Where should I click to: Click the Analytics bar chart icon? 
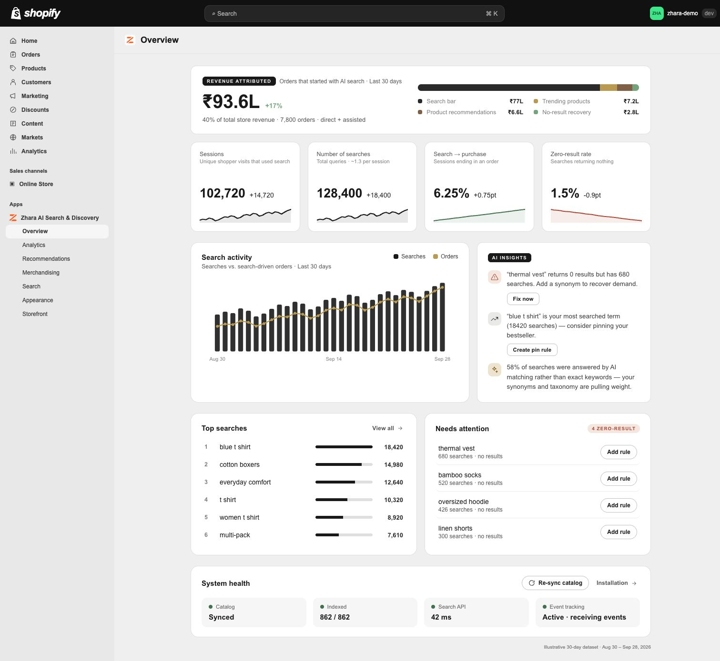coord(13,151)
